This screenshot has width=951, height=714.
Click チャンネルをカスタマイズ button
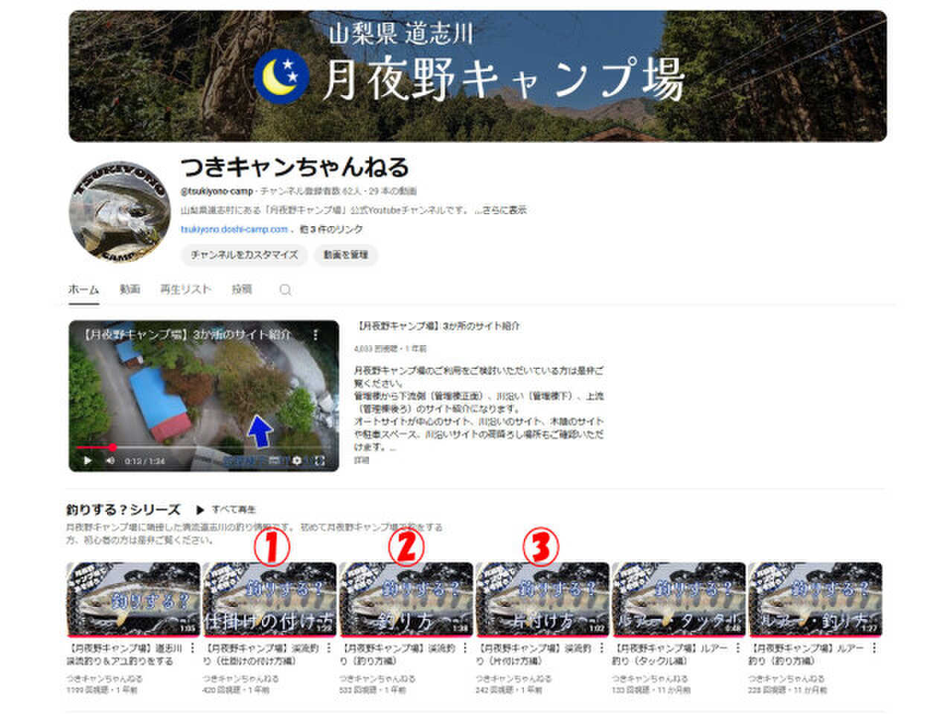pyautogui.click(x=244, y=254)
